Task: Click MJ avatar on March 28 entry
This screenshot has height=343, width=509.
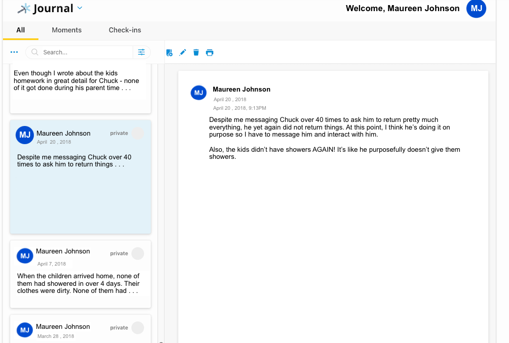Action: (x=25, y=330)
